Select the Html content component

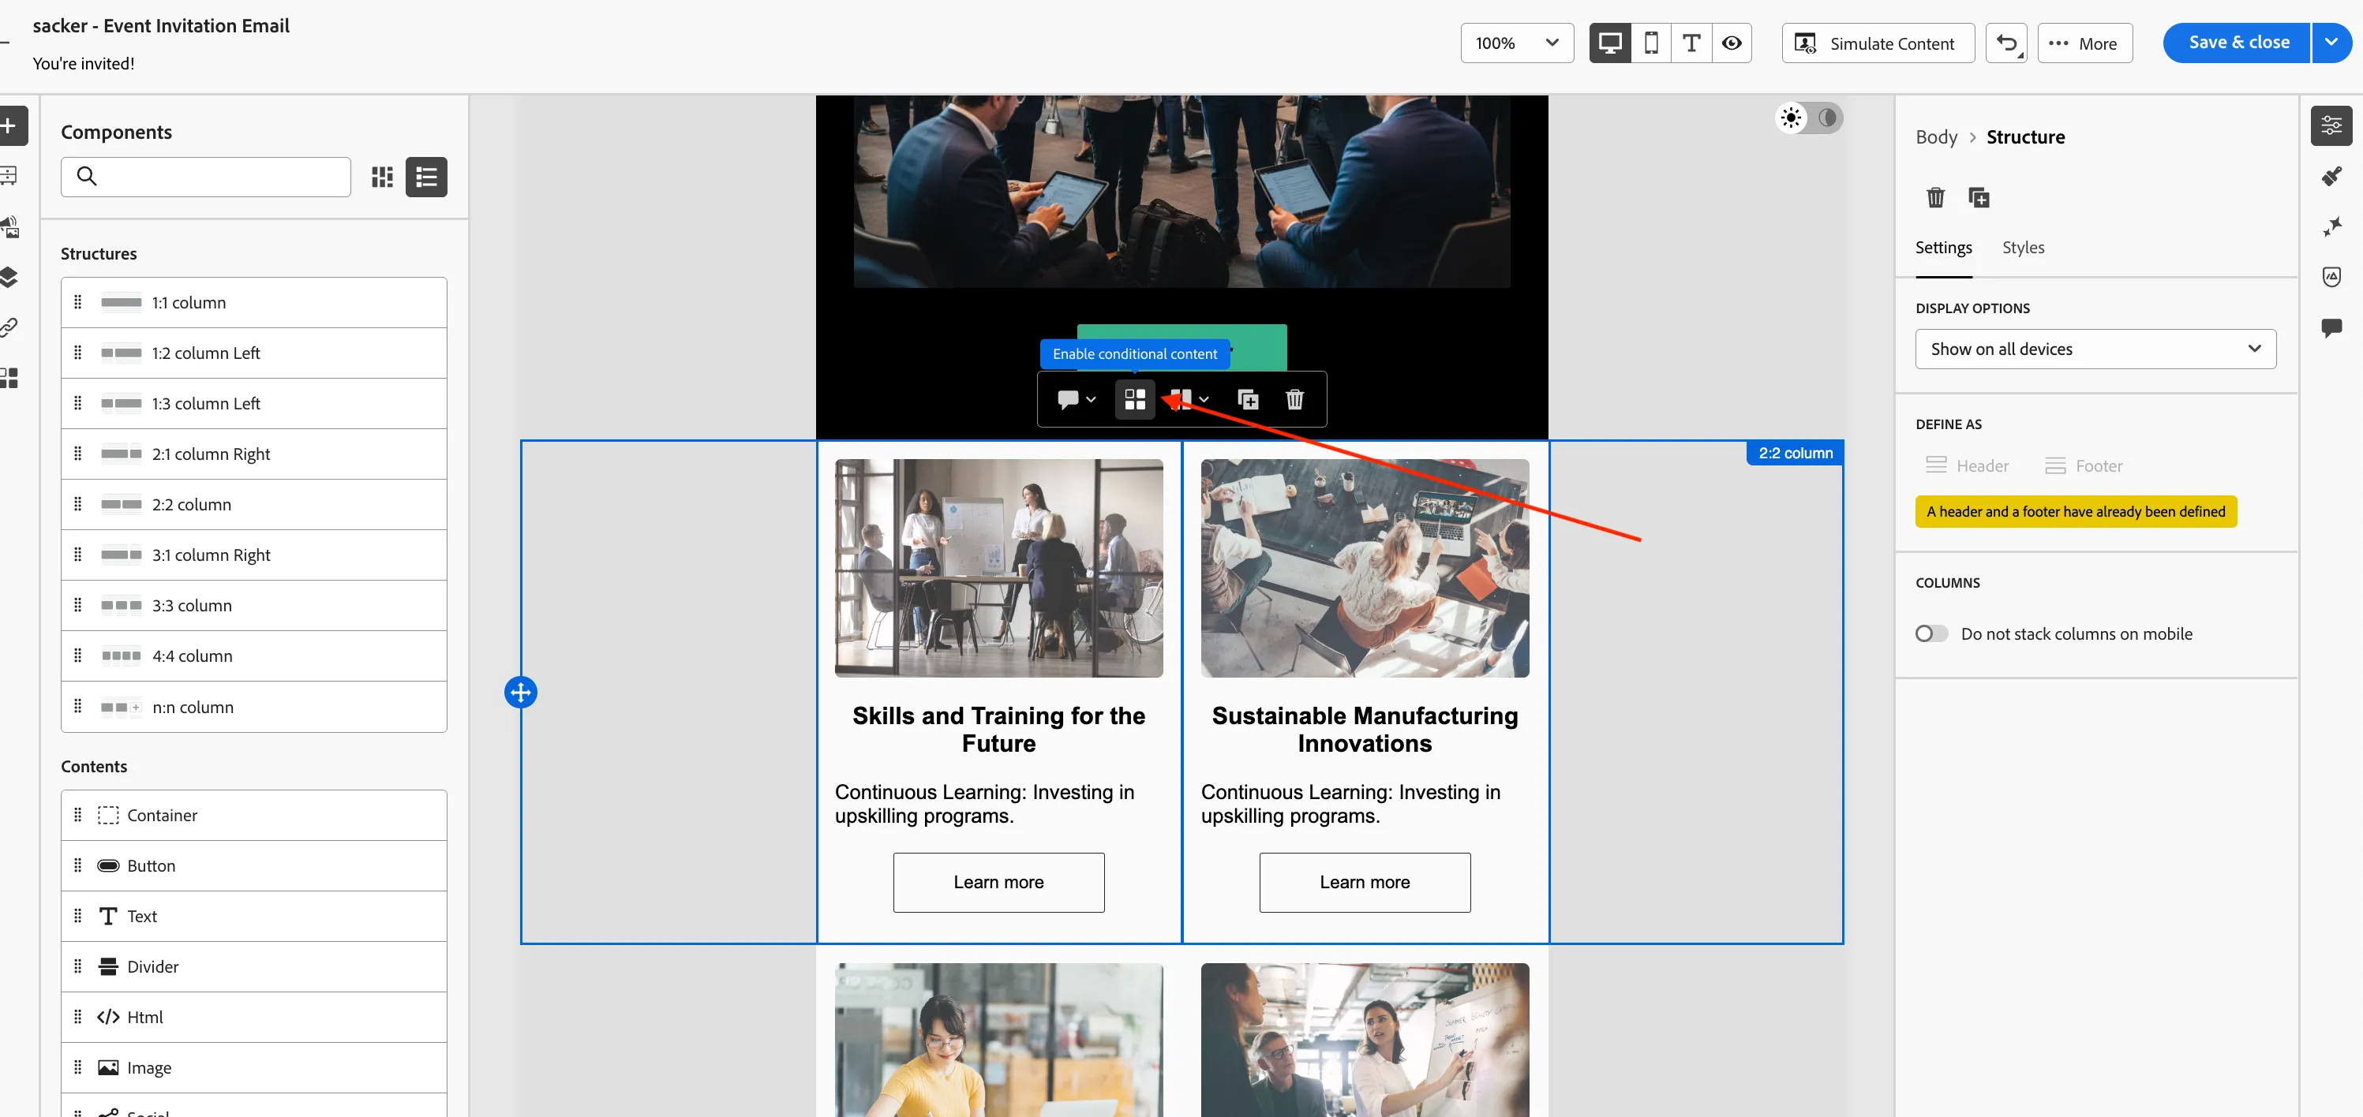(253, 1017)
